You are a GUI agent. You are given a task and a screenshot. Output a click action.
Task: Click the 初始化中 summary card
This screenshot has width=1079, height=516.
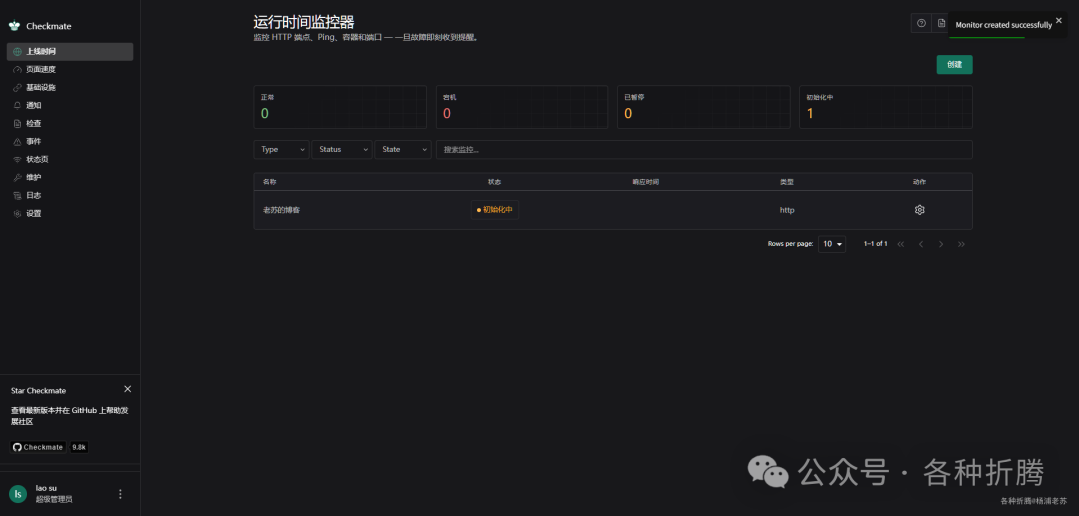[x=886, y=107]
